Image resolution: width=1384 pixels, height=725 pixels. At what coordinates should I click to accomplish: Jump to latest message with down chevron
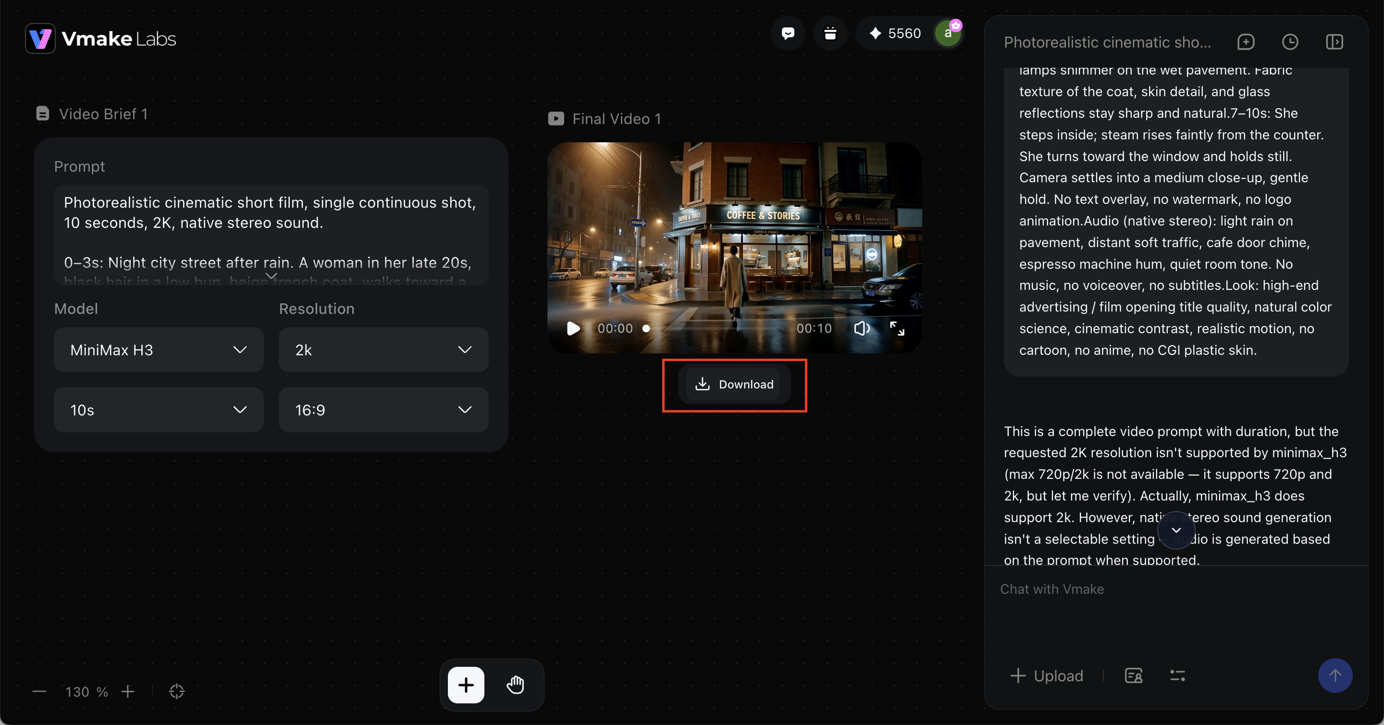1176,530
